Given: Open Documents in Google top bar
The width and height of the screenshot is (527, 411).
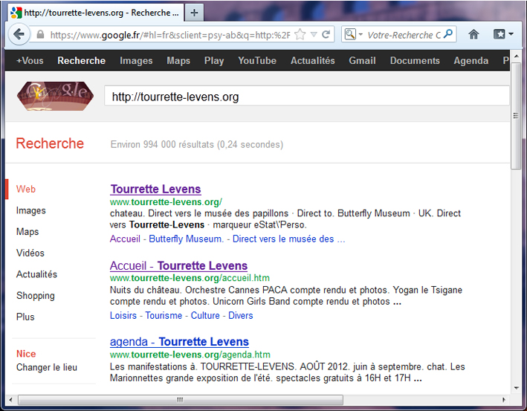Looking at the screenshot, I should click(415, 60).
